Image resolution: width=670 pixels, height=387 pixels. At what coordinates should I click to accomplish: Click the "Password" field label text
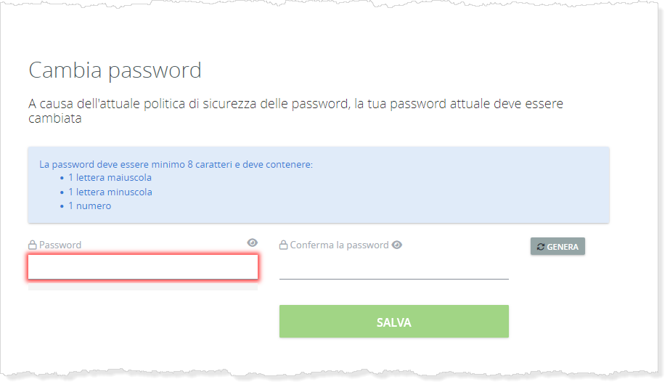point(60,245)
